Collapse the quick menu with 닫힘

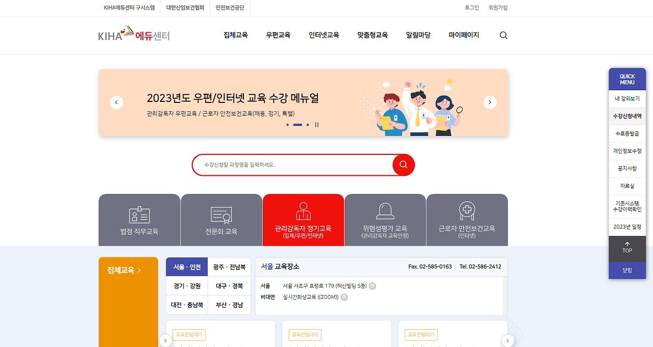(x=627, y=270)
